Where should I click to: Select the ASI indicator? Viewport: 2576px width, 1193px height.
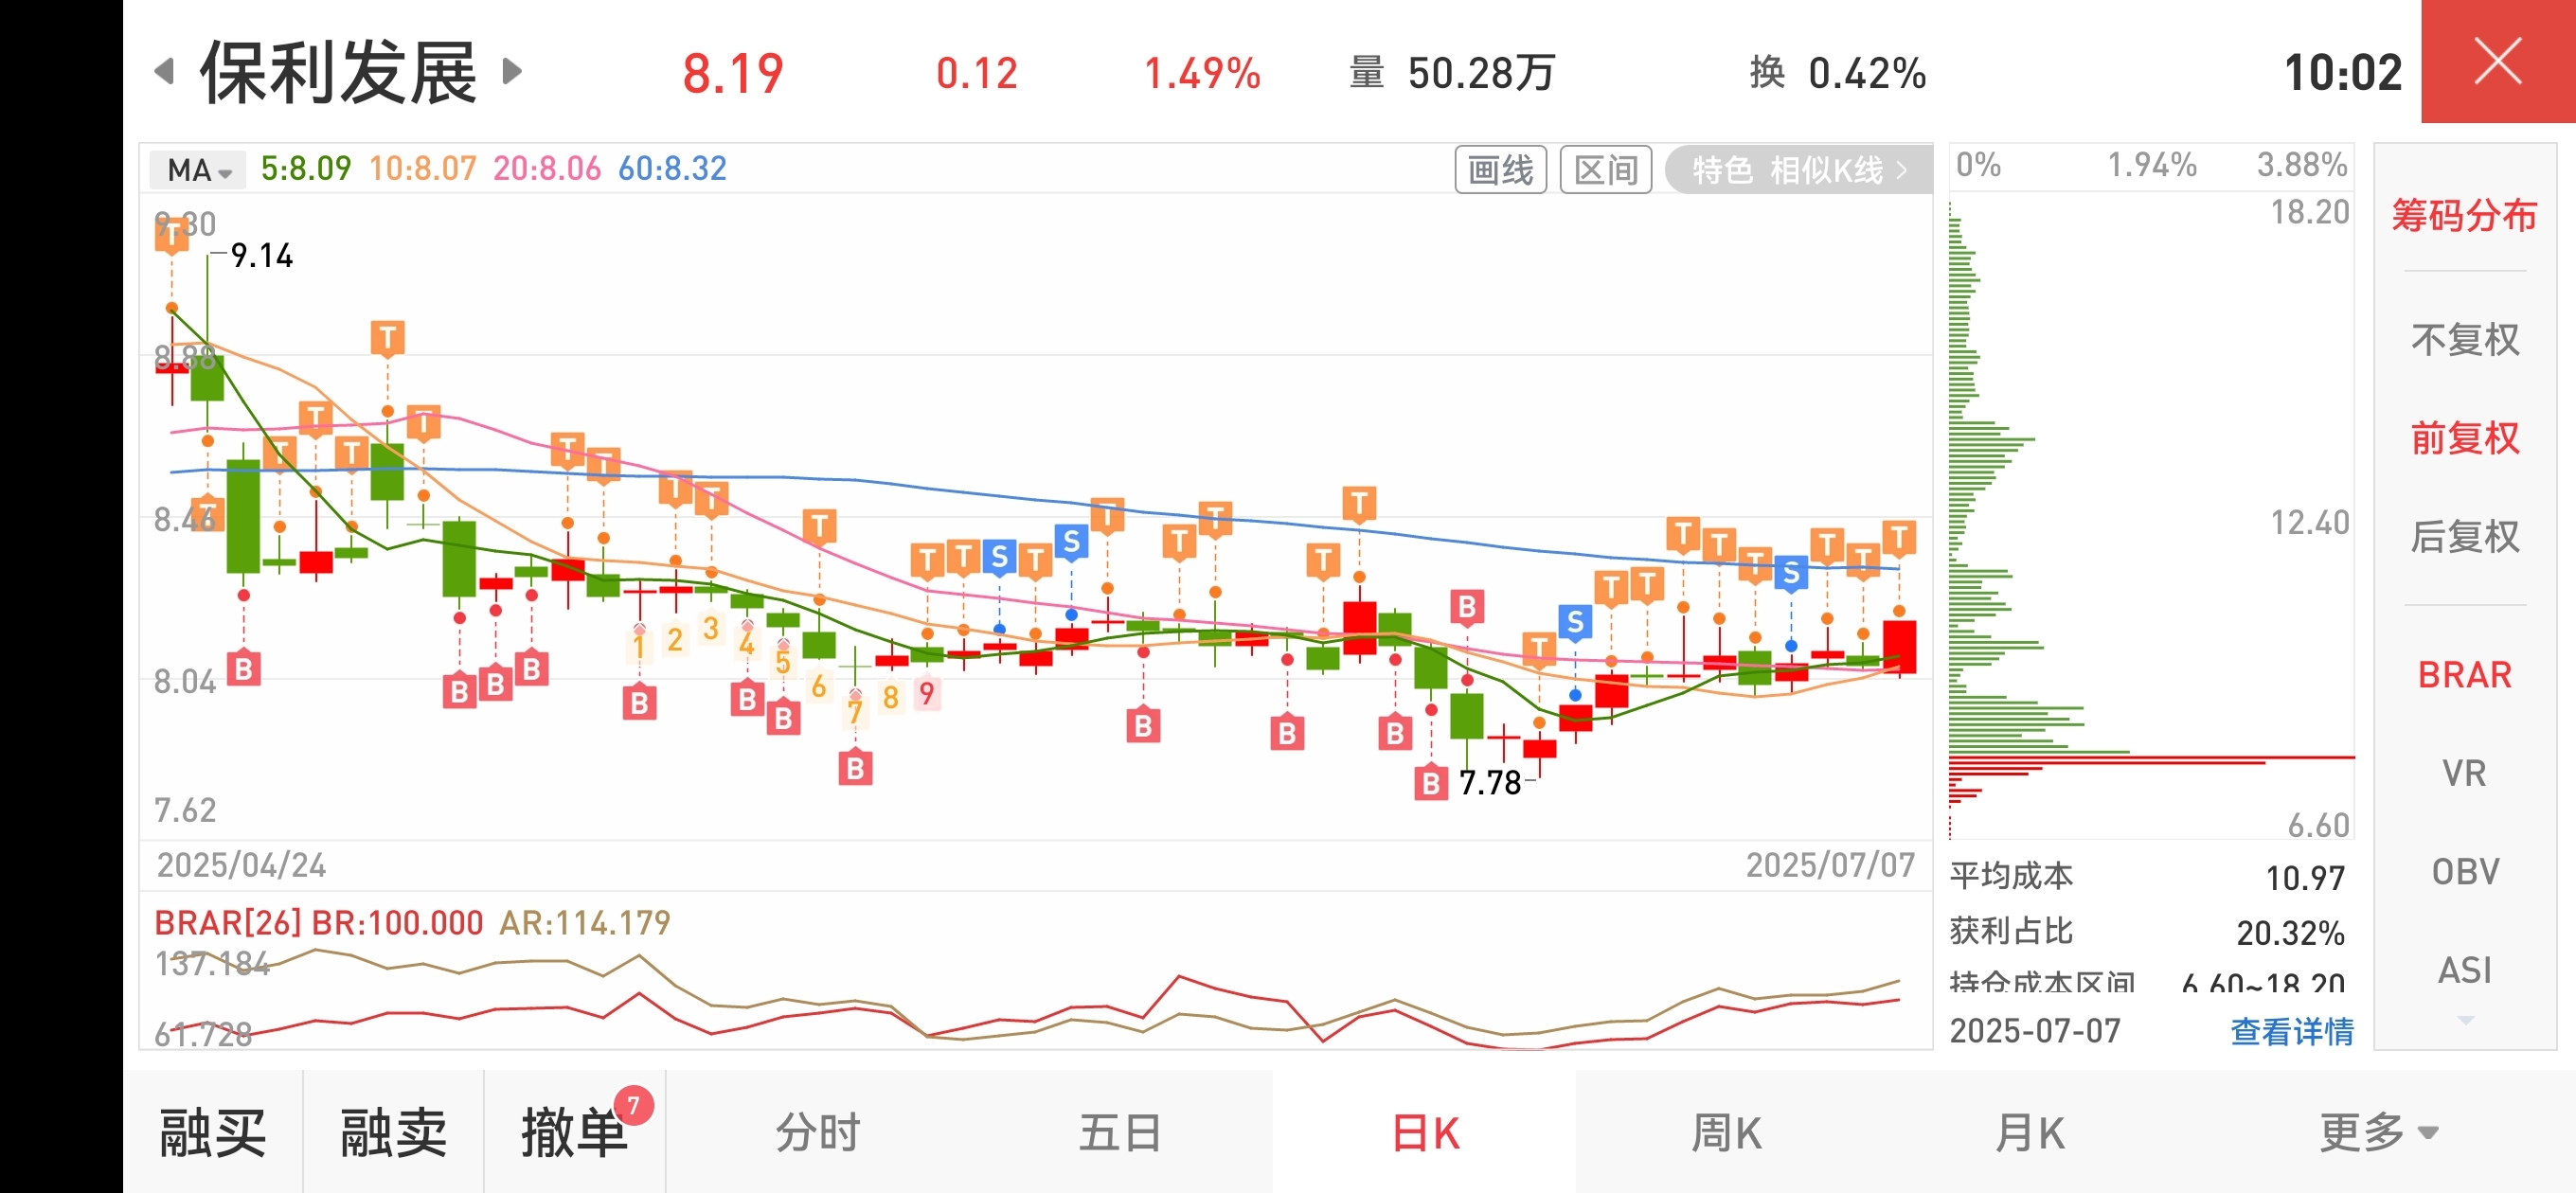[x=2464, y=970]
